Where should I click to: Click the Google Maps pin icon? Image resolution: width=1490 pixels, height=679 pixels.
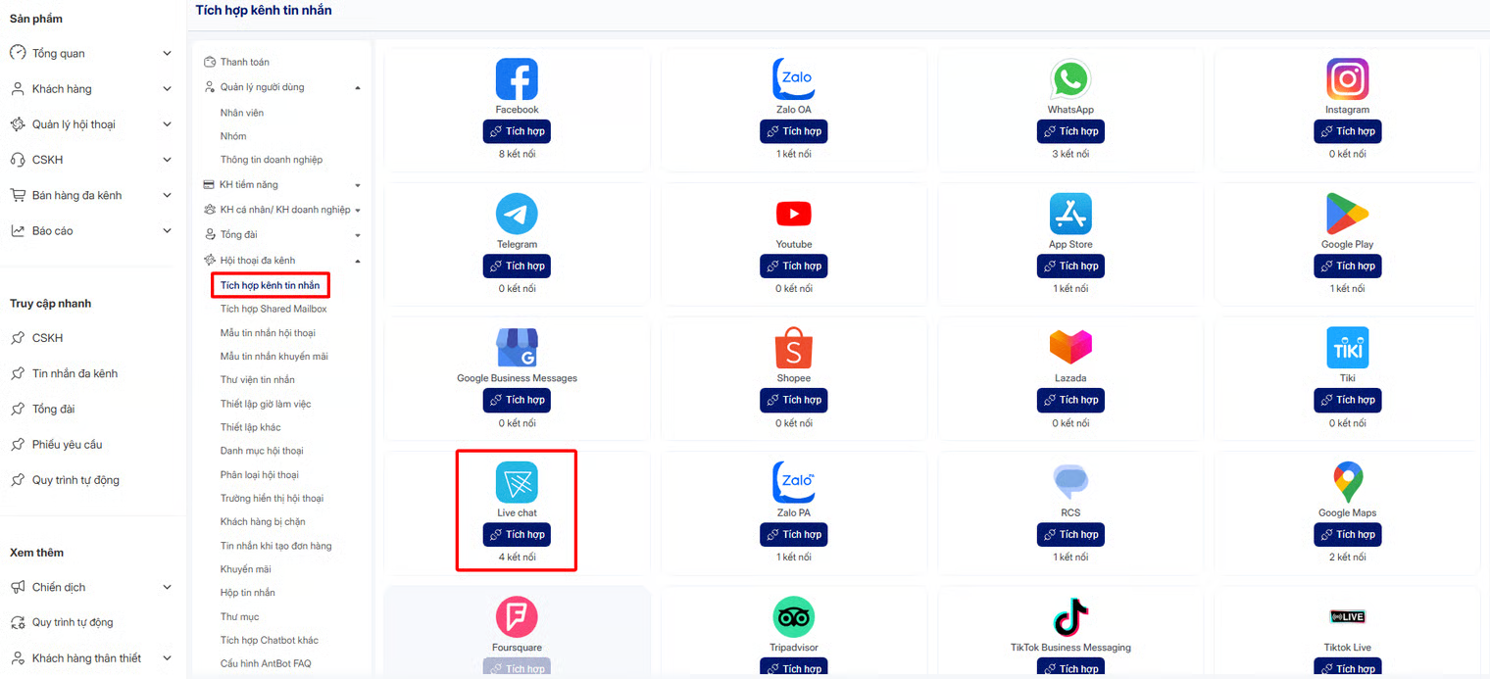[1348, 482]
